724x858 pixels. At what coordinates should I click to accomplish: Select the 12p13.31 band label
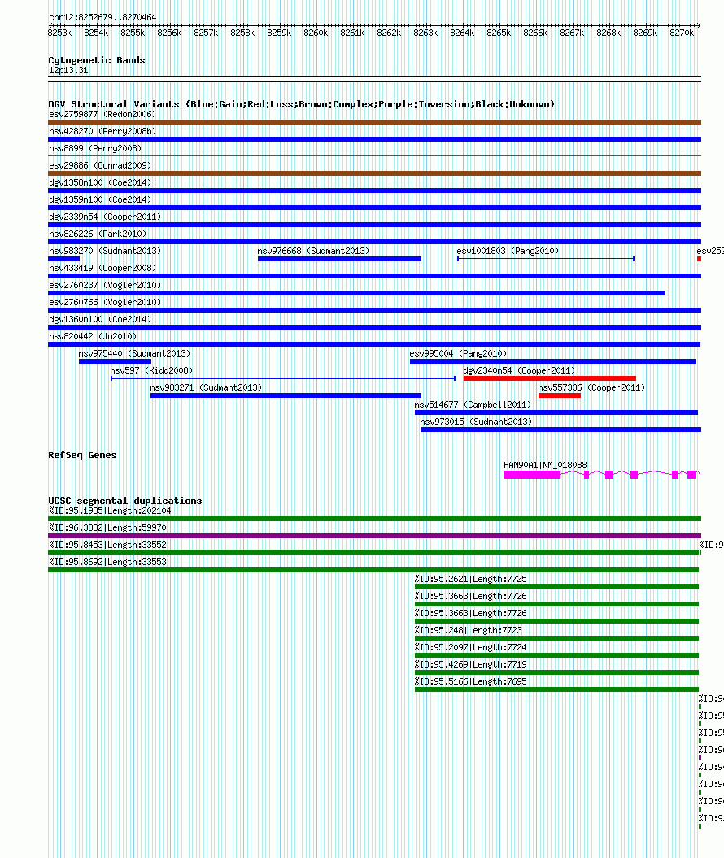click(68, 71)
